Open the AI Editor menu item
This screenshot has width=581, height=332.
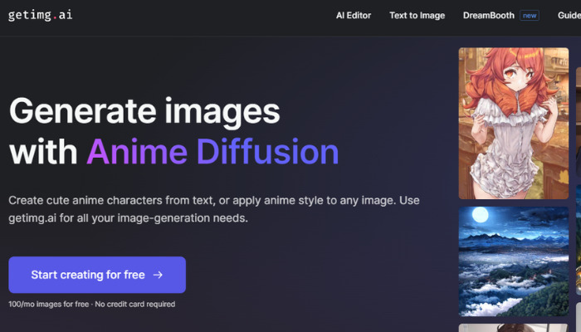[x=353, y=16]
